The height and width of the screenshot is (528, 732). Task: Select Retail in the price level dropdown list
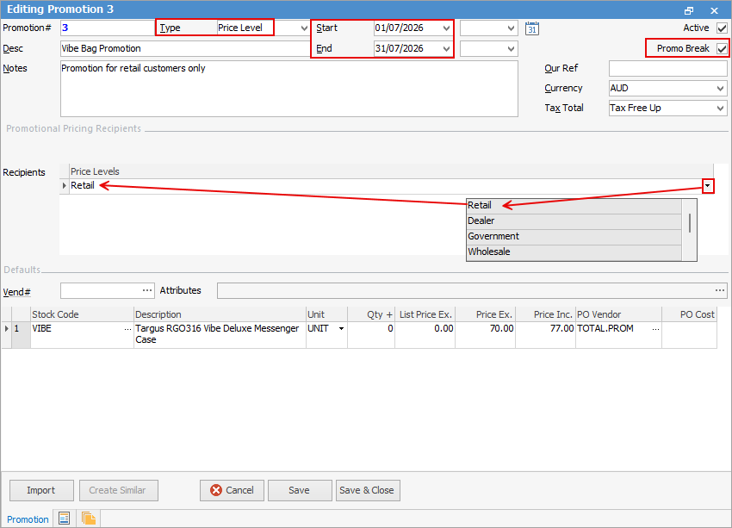point(574,205)
